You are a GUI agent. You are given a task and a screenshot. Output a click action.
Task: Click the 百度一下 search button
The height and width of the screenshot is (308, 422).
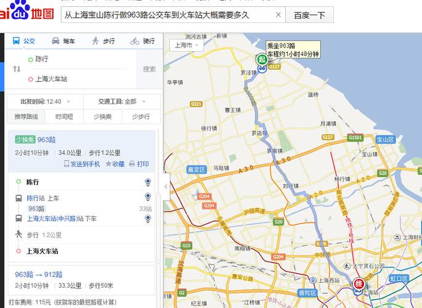pos(309,15)
